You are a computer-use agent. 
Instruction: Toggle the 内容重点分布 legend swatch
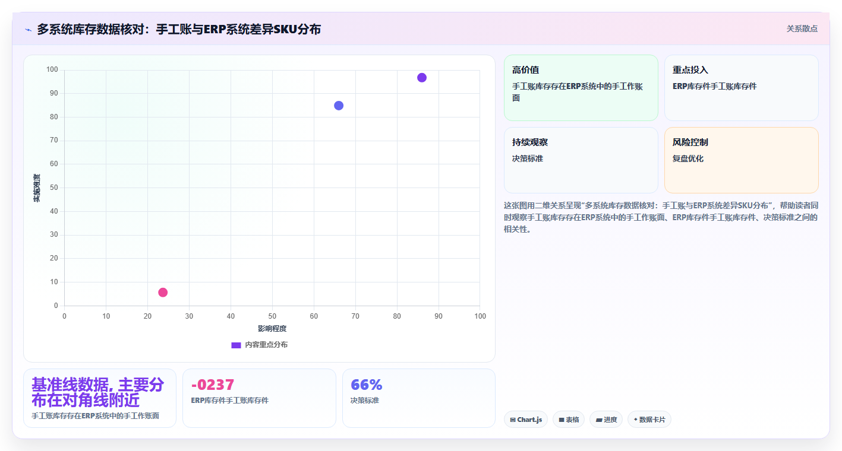236,345
